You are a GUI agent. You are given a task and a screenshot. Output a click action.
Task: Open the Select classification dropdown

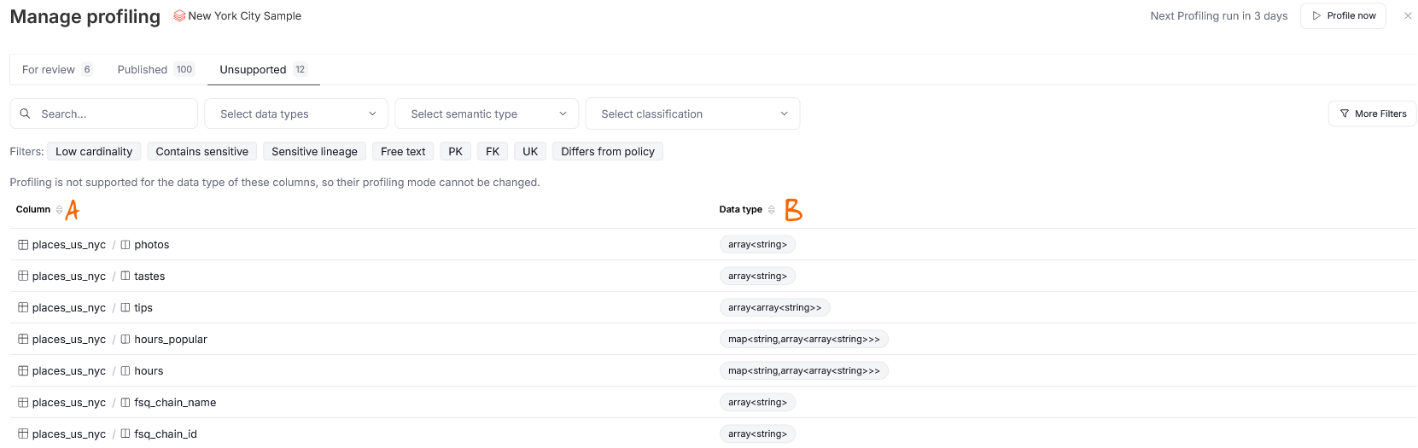pos(692,113)
